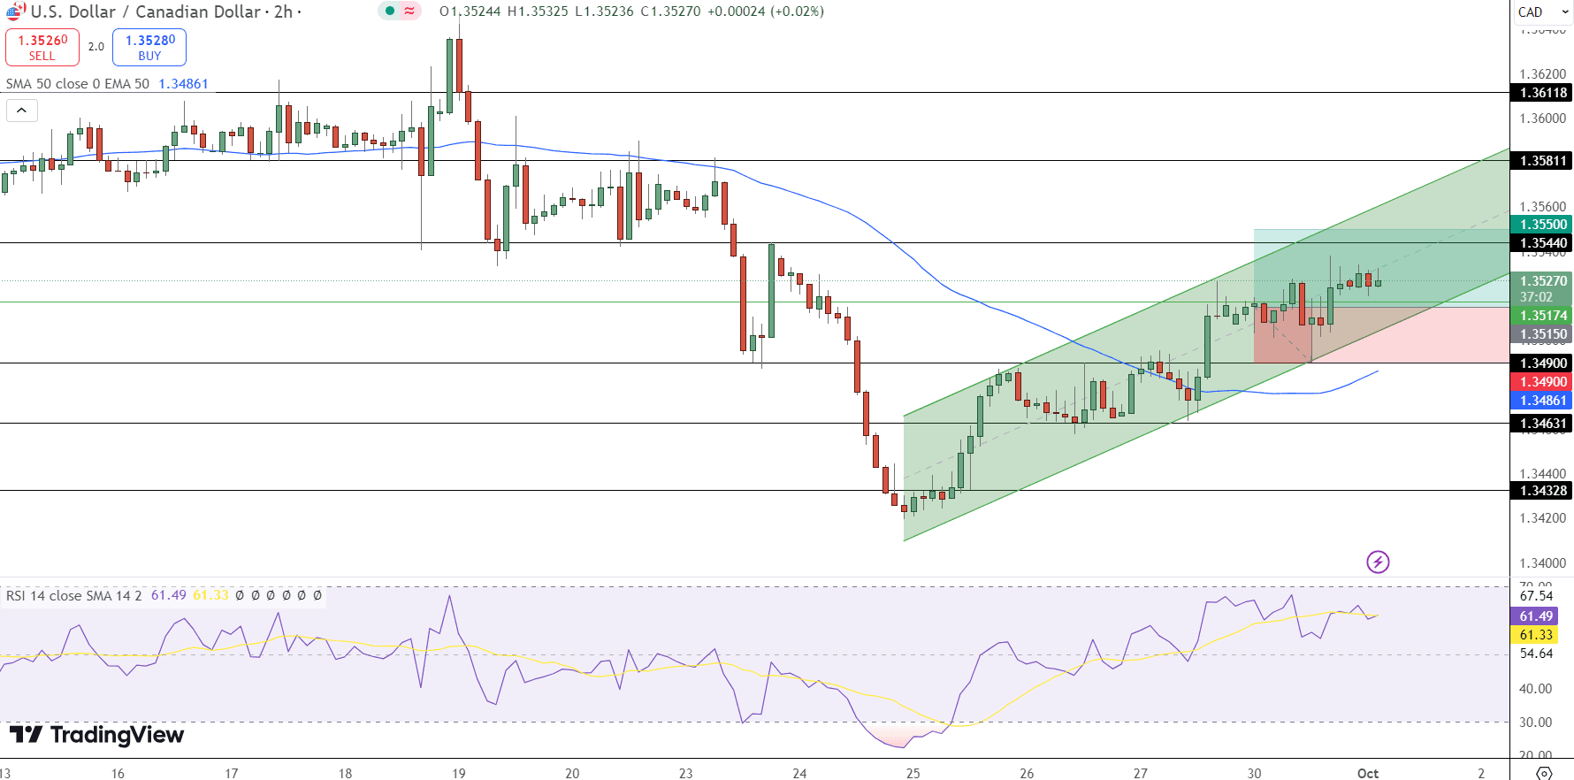Click the black 1.34900 price level label
This screenshot has width=1574, height=780.
1541,363
